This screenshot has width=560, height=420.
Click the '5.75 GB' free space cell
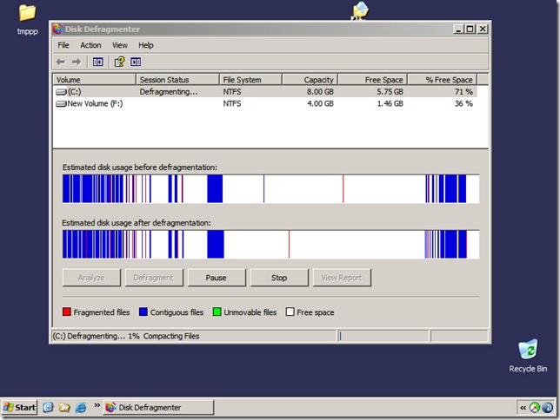tap(390, 92)
